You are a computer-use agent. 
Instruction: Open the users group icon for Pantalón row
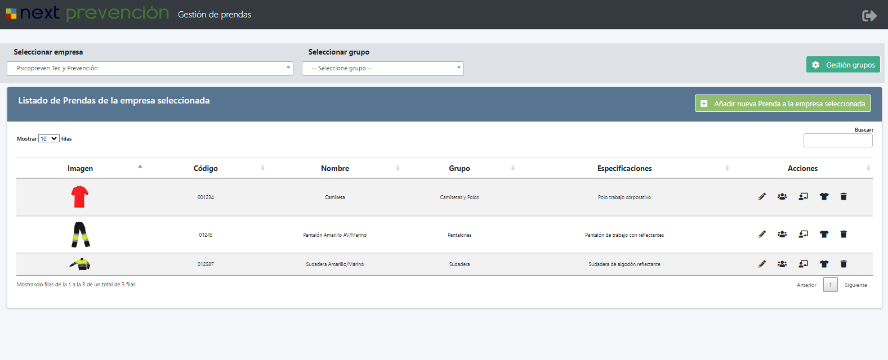coord(782,235)
